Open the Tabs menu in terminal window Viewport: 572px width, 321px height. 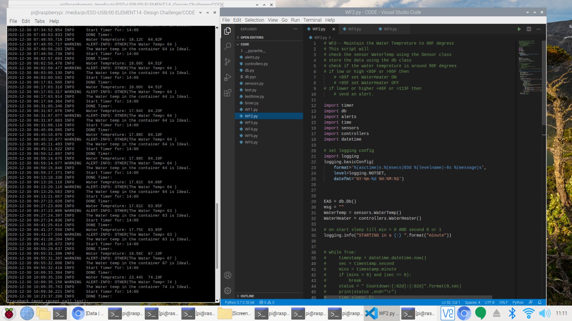click(39, 21)
